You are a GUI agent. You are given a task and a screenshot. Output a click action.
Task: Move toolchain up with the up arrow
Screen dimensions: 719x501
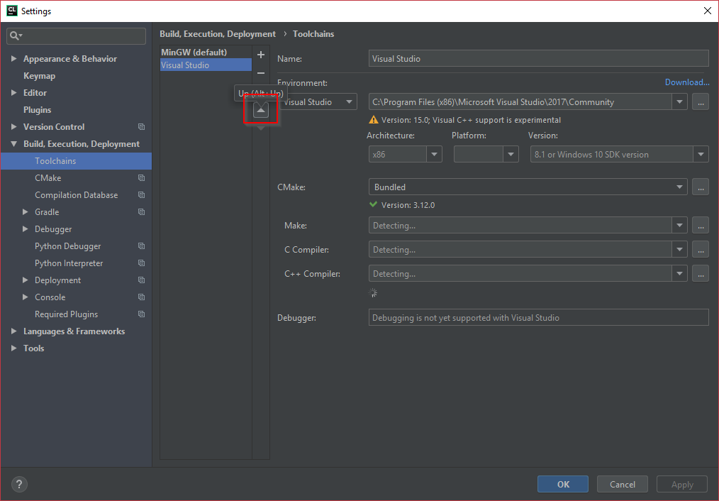pyautogui.click(x=260, y=110)
